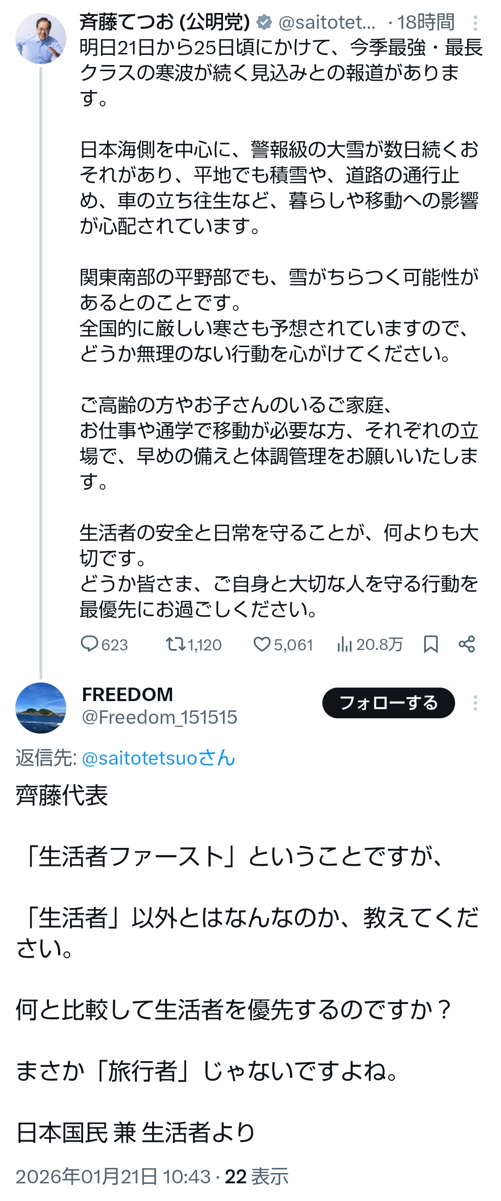Open @saitotetsuoさん mention link
Image resolution: width=501 pixels, height=1201 pixels.
point(158,758)
